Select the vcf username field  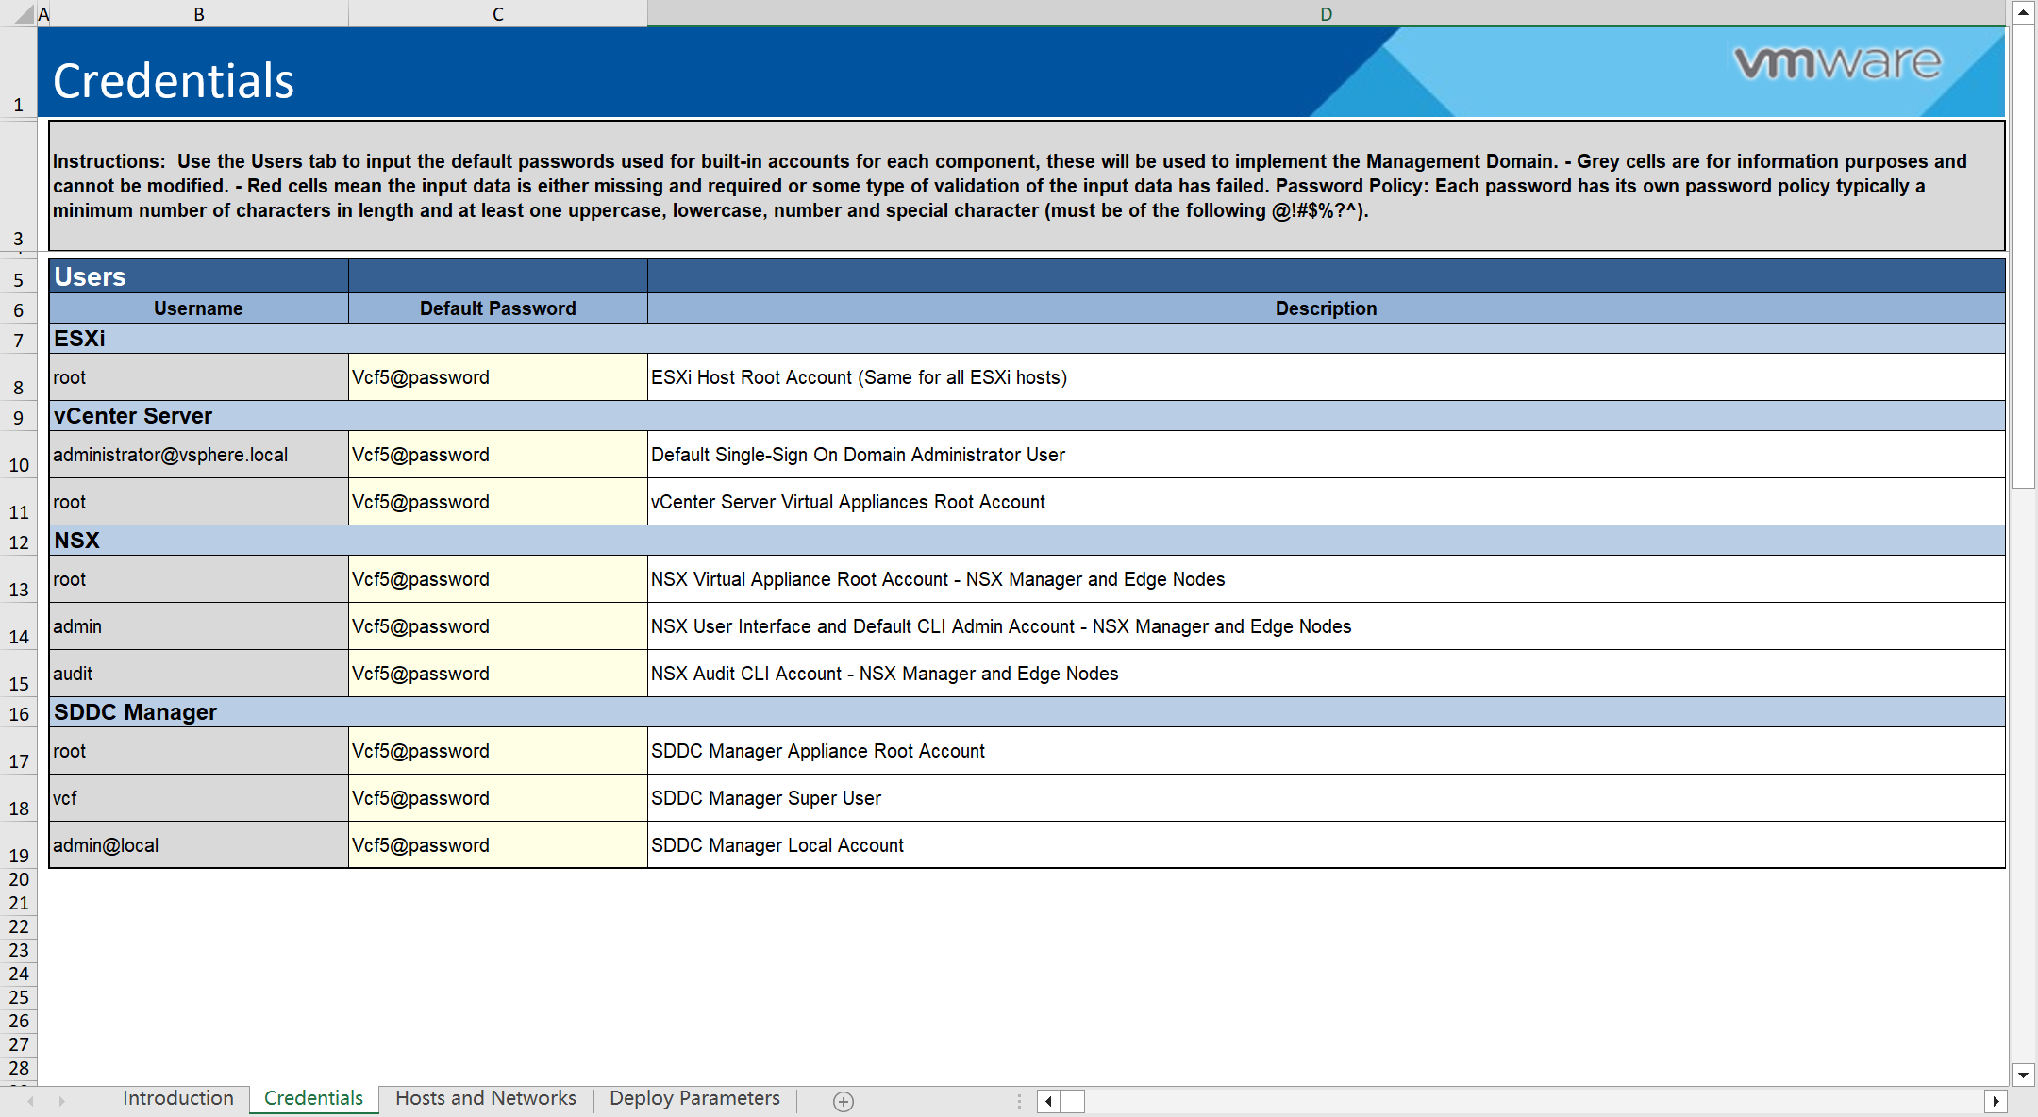pyautogui.click(x=196, y=798)
